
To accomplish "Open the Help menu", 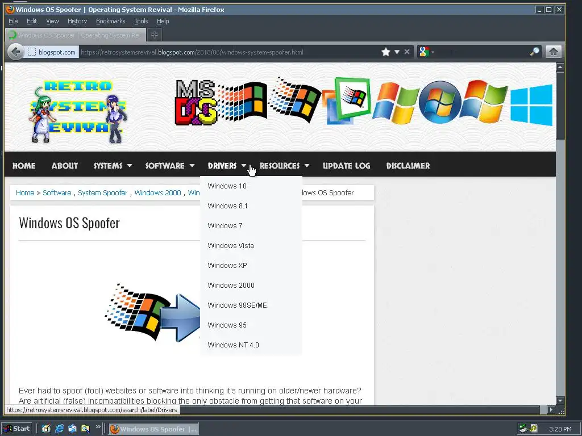I will [163, 21].
